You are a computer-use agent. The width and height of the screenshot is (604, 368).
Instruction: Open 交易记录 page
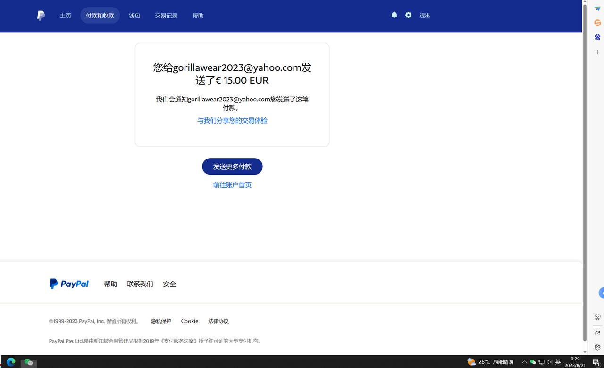(x=166, y=16)
